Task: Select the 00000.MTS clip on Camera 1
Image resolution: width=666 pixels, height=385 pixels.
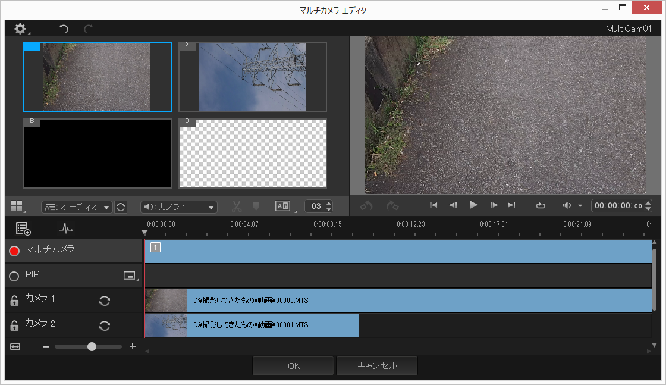Action: click(398, 301)
